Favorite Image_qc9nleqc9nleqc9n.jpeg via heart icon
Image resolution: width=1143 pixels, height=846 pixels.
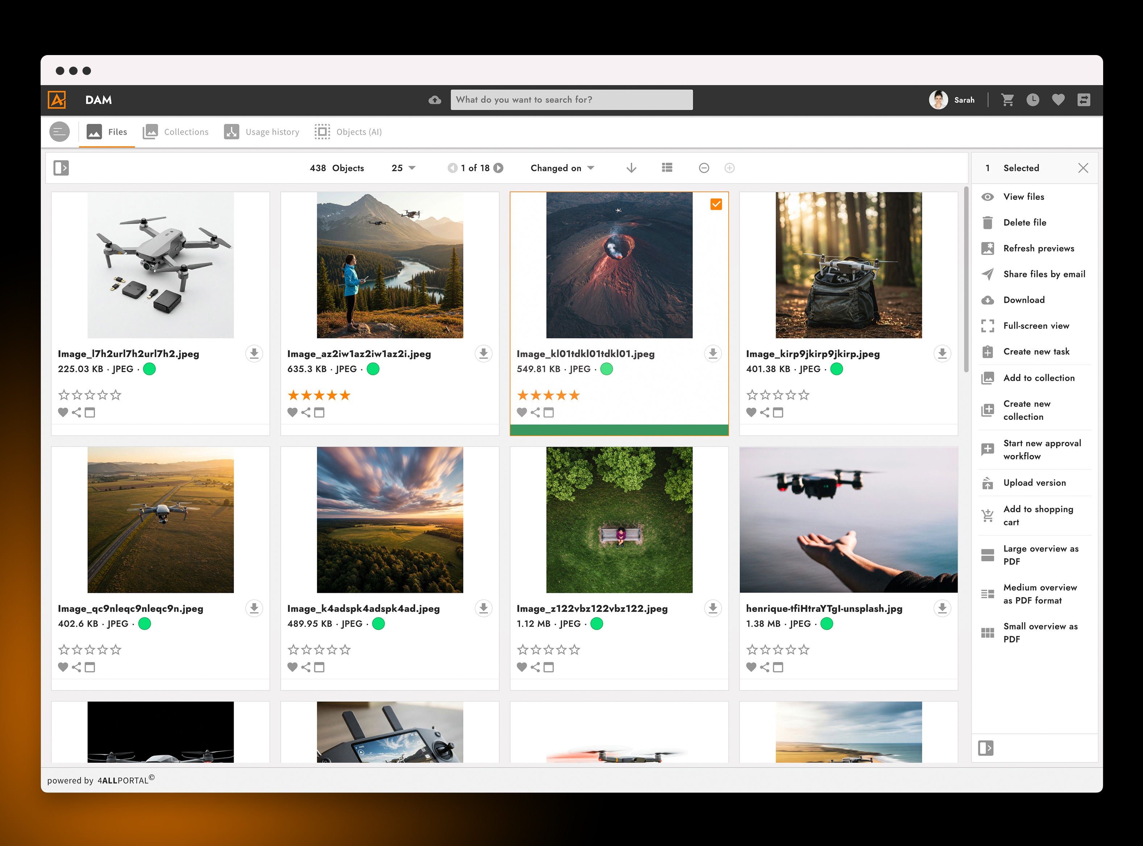pyautogui.click(x=63, y=667)
